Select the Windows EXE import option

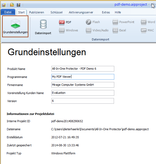click(x=69, y=30)
